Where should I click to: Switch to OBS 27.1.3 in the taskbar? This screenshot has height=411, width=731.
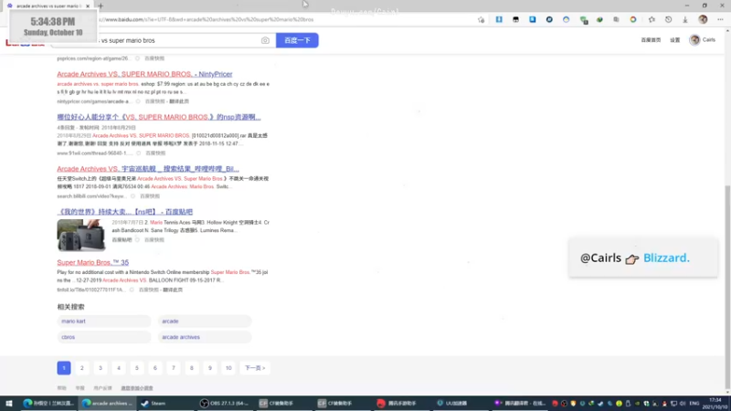click(224, 403)
